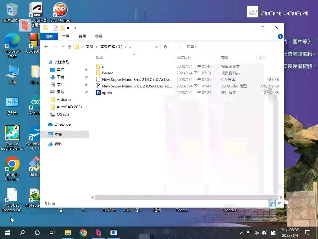Click 本機 in address breadcrumb

point(89,47)
